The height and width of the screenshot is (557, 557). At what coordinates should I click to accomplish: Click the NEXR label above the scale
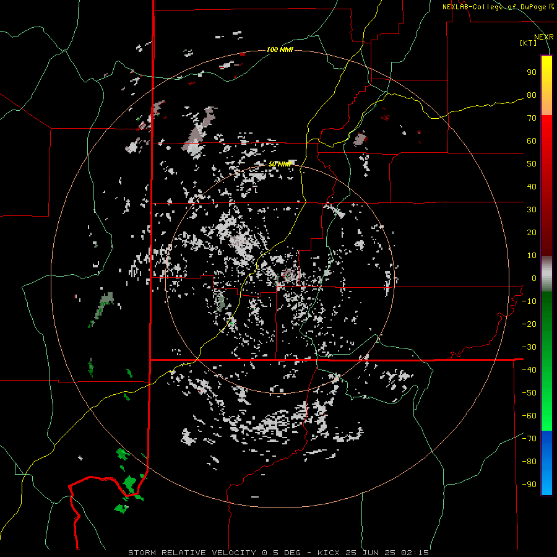click(543, 37)
